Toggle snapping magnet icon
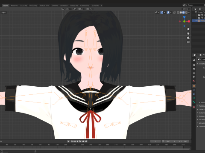Viewport: 205px width, 153px height. 80,9
